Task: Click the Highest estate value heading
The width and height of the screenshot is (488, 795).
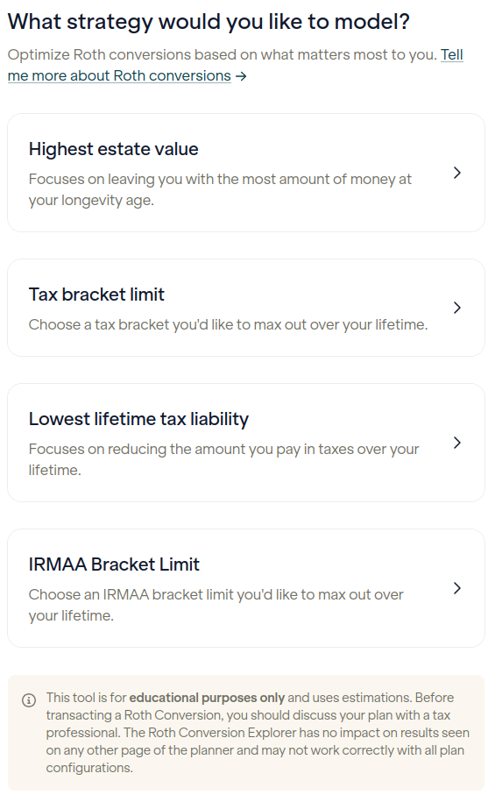Action: pyautogui.click(x=114, y=149)
